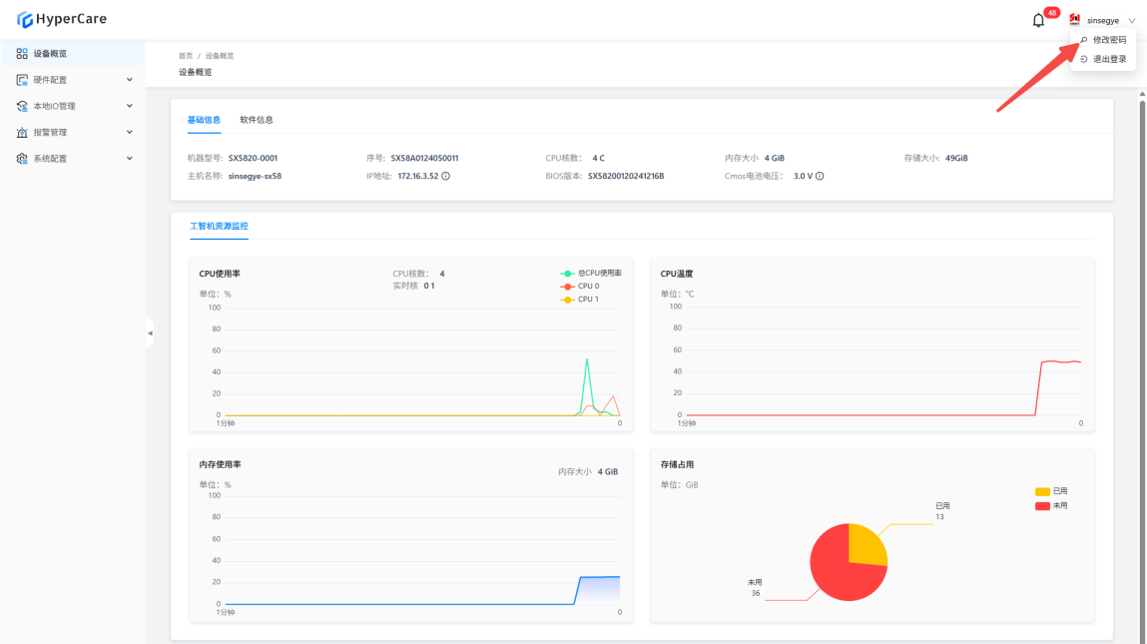Select the 基础信息 tab
This screenshot has height=644, width=1147.
click(204, 120)
